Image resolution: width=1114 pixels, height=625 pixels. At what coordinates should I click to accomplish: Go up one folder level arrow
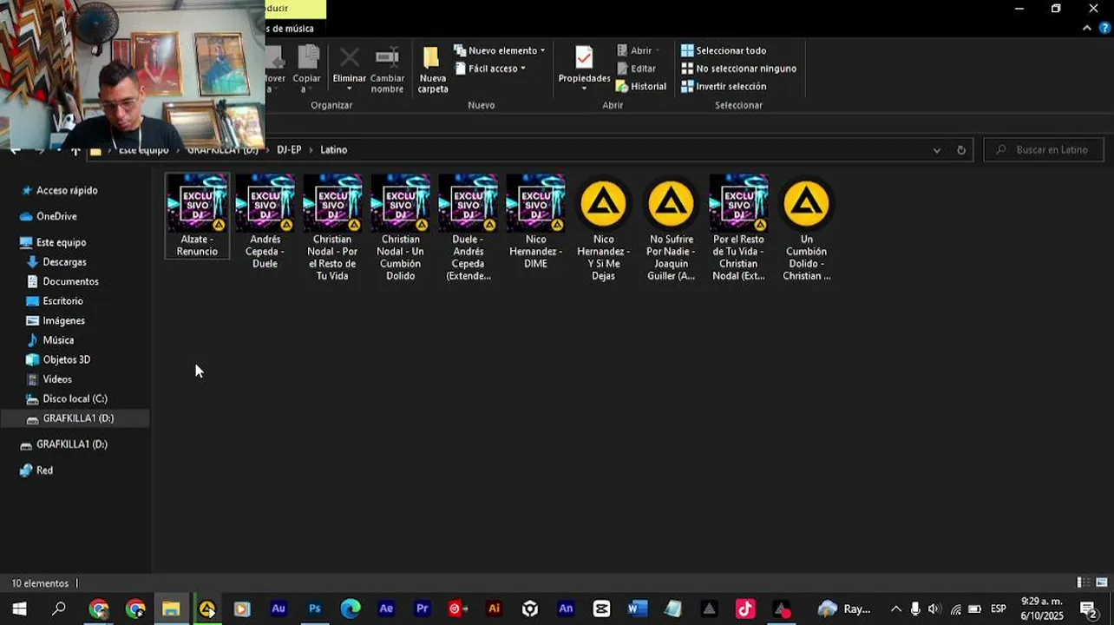[75, 151]
